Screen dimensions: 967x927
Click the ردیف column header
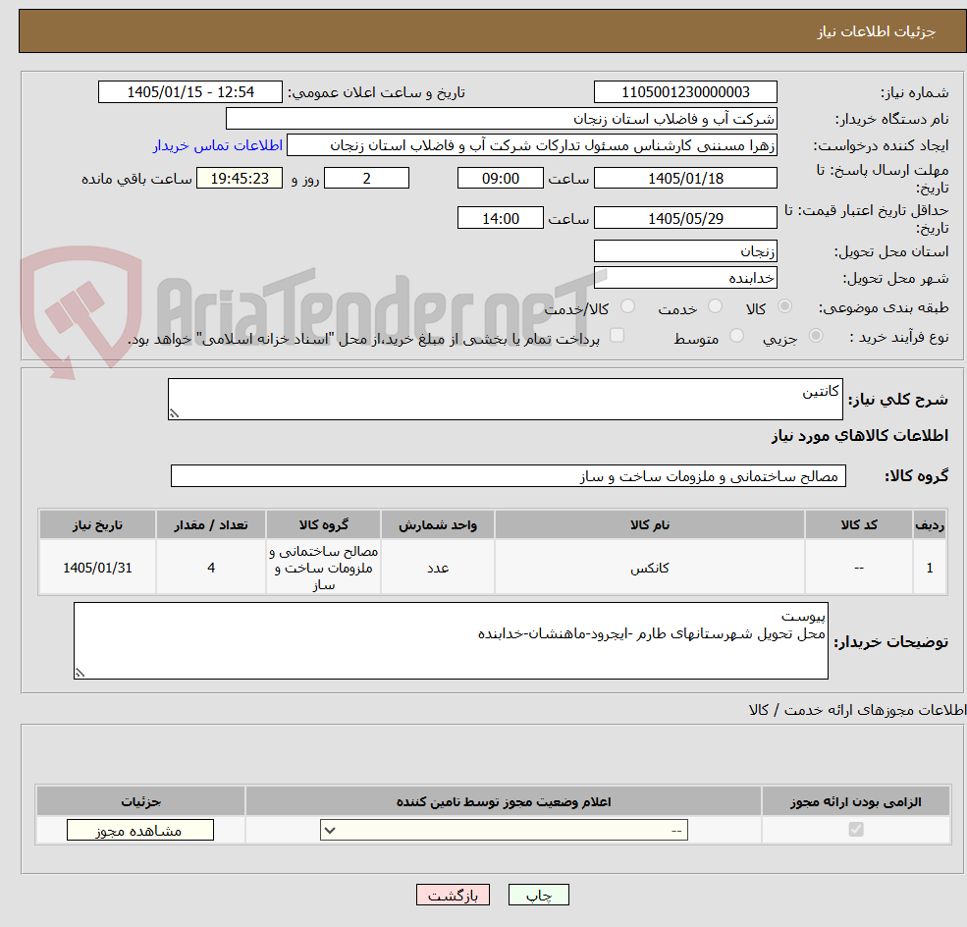click(x=930, y=524)
